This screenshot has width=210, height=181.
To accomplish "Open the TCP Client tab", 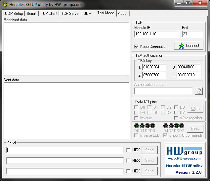I will [x=49, y=14].
